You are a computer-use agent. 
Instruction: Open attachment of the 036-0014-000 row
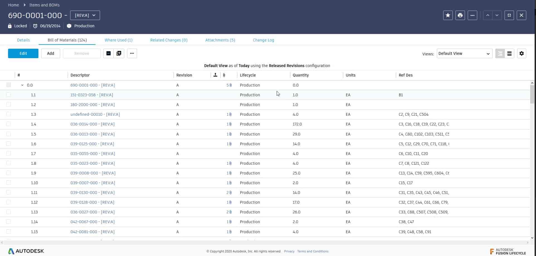pyautogui.click(x=229, y=124)
